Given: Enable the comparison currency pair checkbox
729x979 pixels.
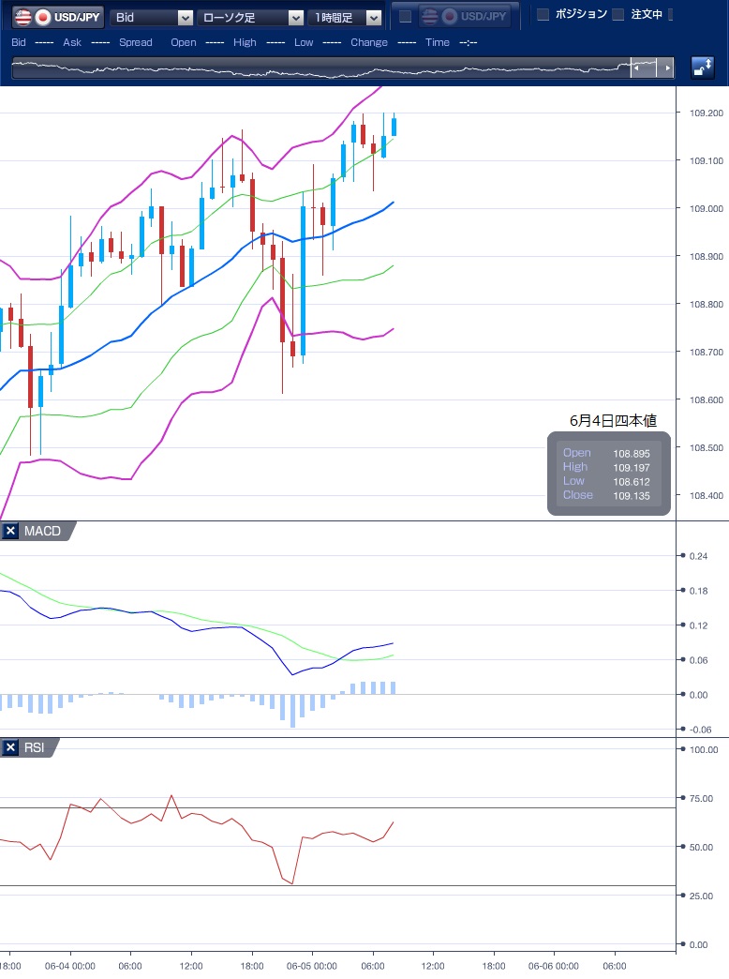Looking at the screenshot, I should coord(405,17).
